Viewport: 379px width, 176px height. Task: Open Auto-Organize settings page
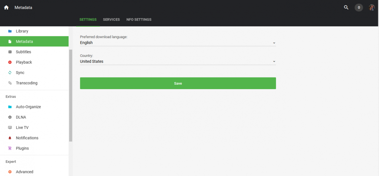coord(28,107)
